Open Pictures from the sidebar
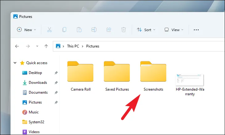 (35, 102)
